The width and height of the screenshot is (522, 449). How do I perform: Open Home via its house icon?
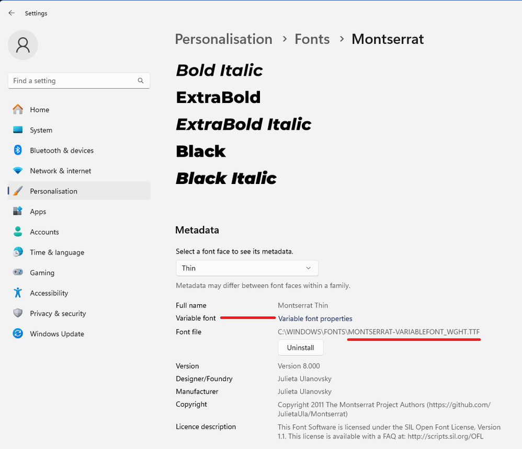18,110
